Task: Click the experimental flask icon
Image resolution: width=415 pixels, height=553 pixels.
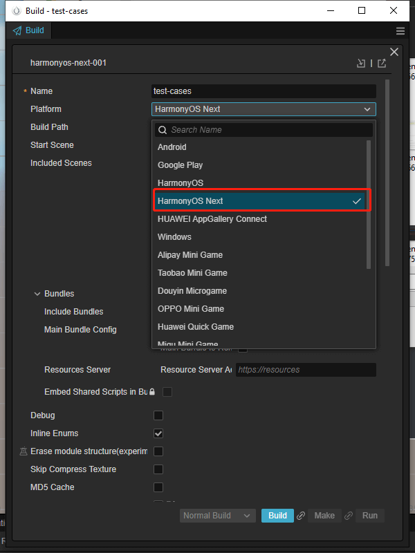Action: tap(24, 451)
